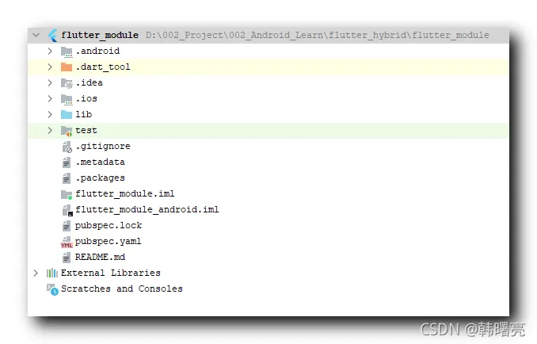
Task: Select the README.md file
Action: 100,257
